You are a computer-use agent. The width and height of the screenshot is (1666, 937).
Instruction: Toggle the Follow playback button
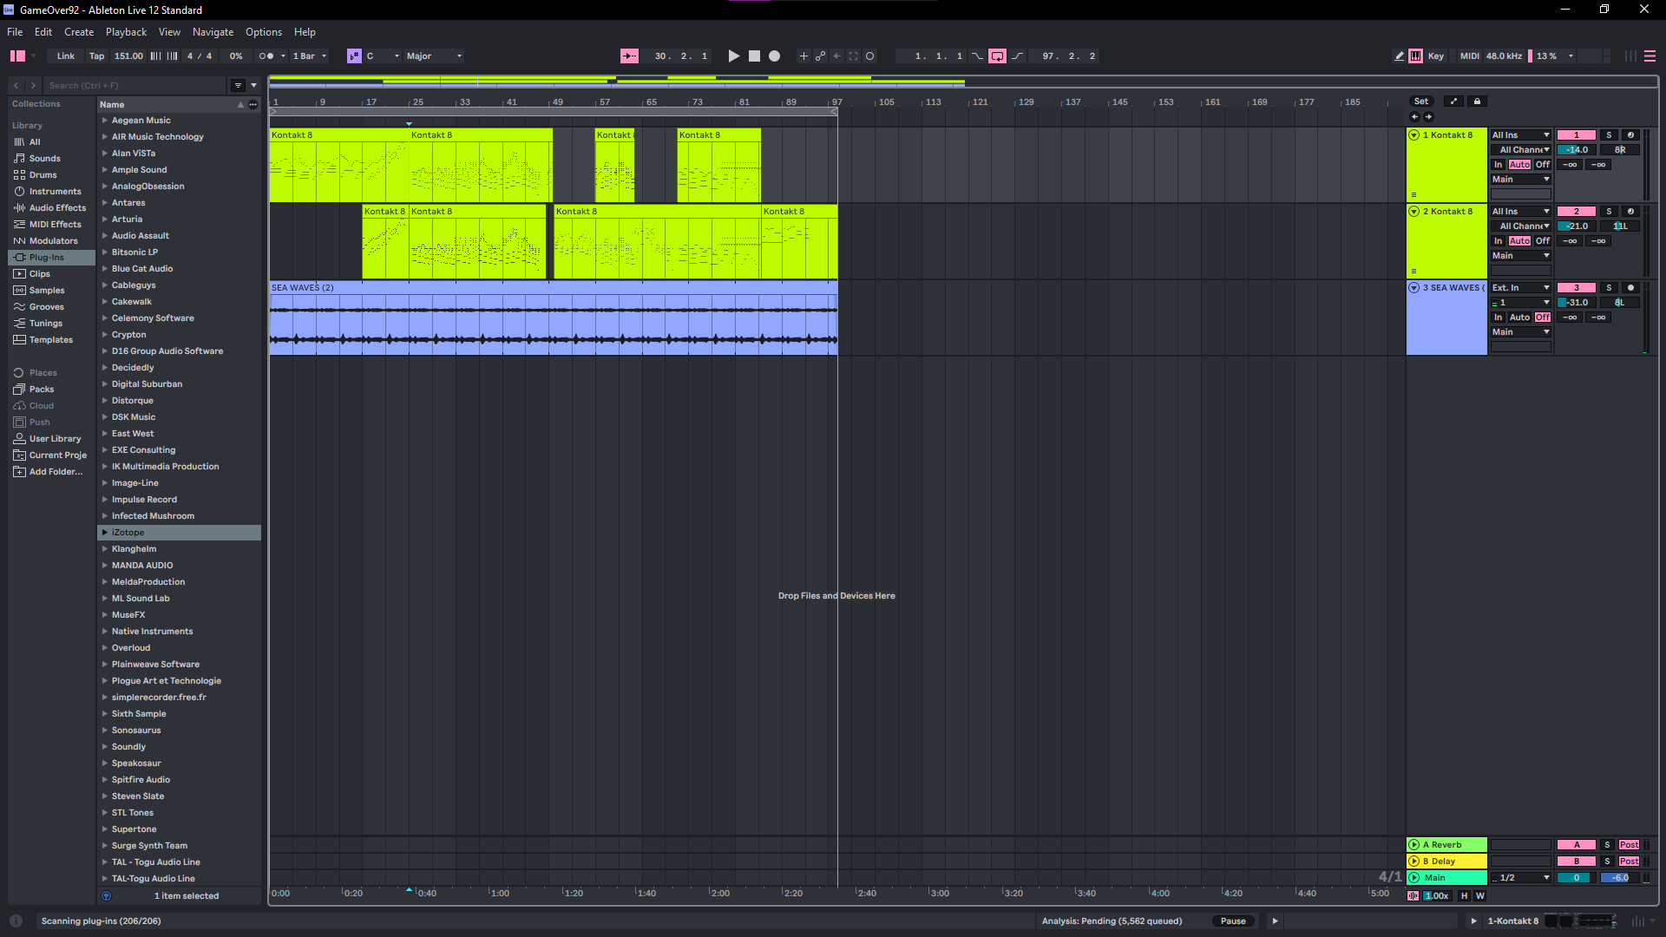(x=629, y=56)
